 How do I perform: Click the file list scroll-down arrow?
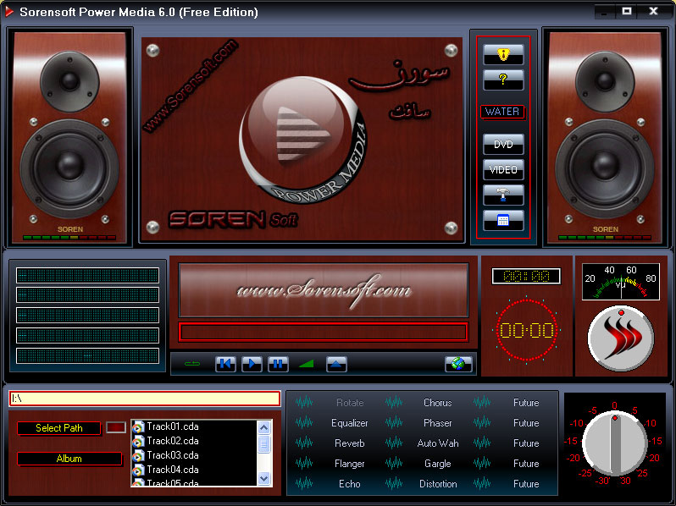click(264, 478)
